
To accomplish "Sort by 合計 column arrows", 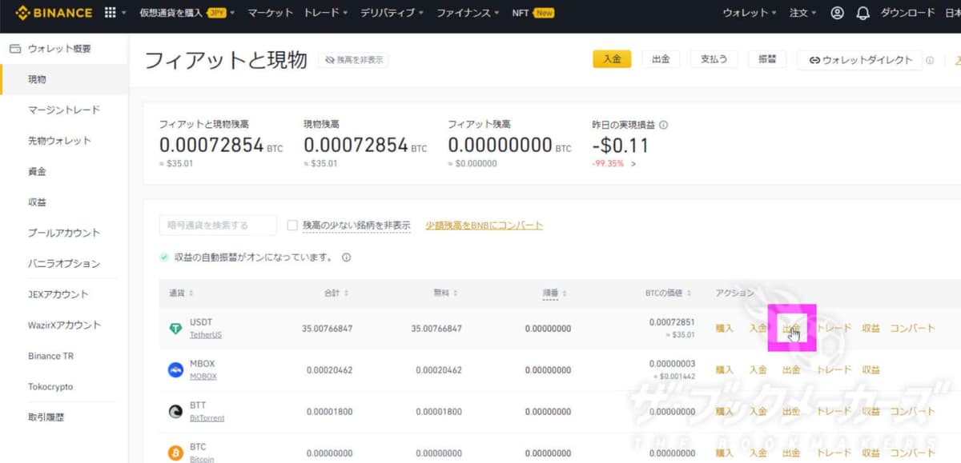I will pyautogui.click(x=346, y=293).
